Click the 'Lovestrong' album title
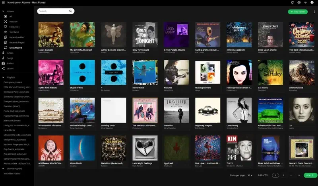The width and height of the screenshot is (318, 186). (232, 125)
